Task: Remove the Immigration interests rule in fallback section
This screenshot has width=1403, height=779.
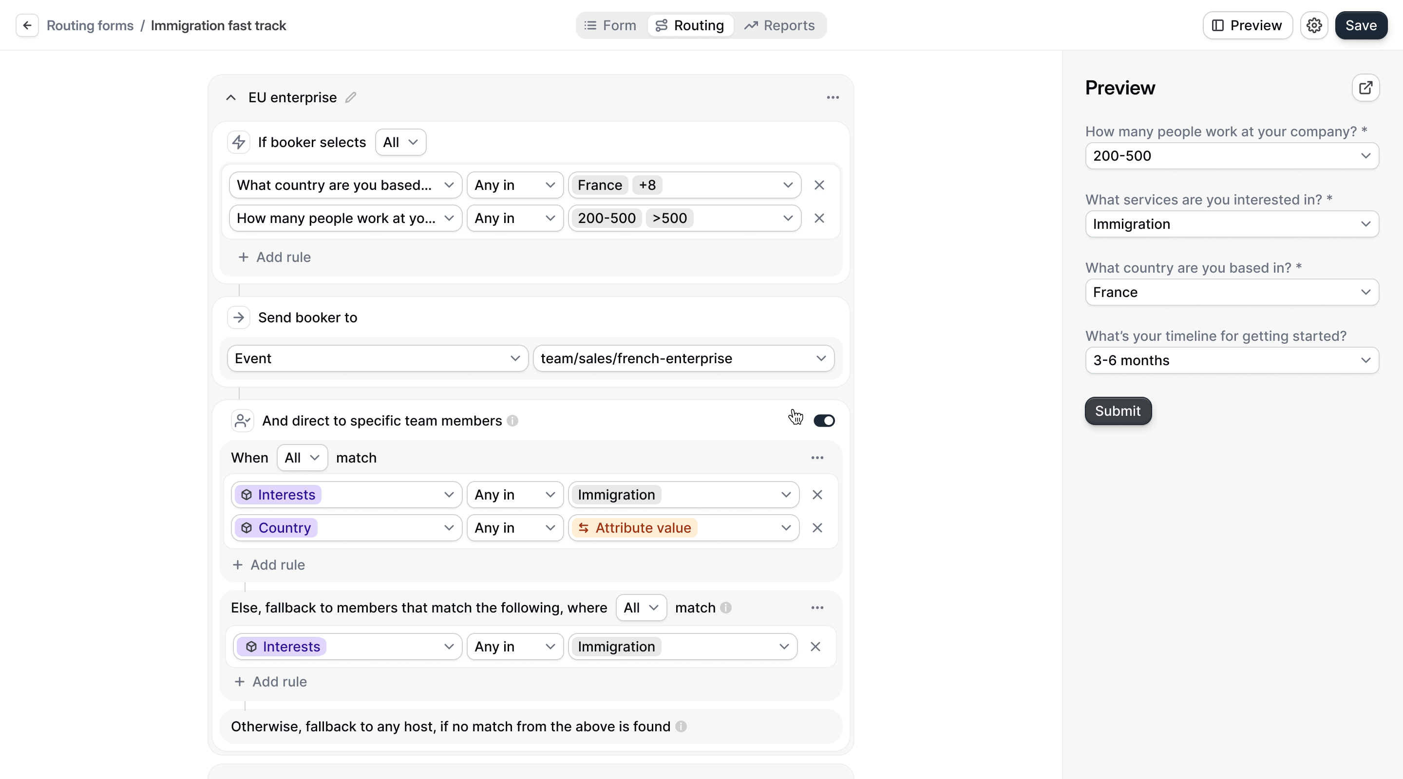Action: tap(815, 646)
